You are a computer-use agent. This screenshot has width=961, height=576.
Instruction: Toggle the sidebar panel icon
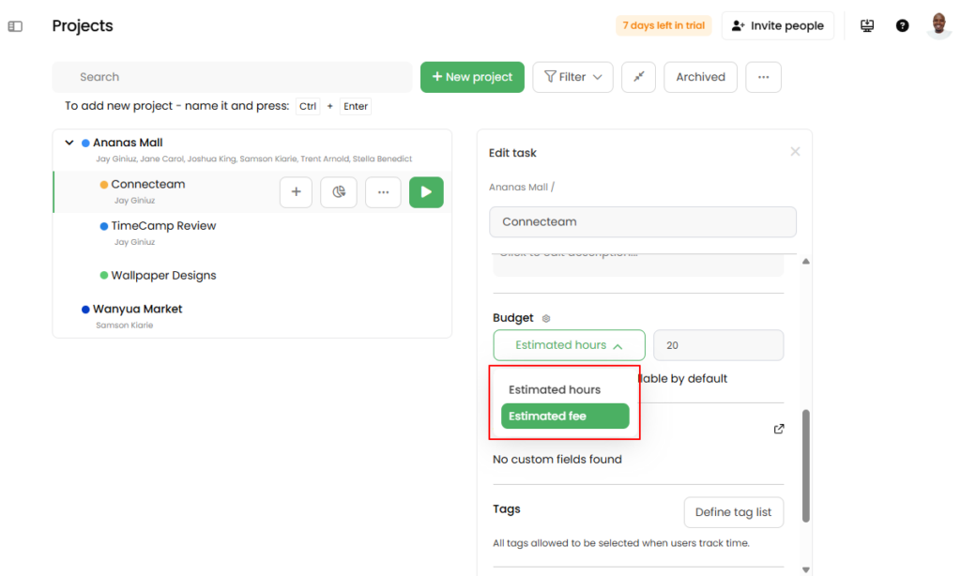coord(15,26)
